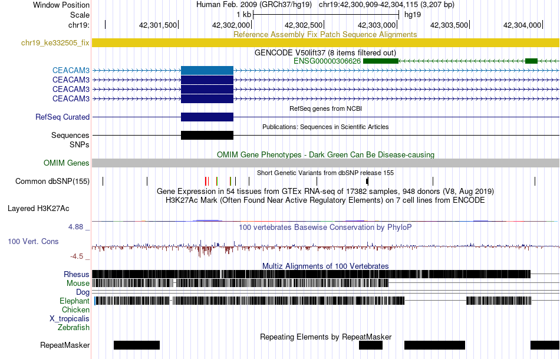Click the Mouse alignment label
Image resolution: width=560 pixels, height=359 pixels.
click(x=78, y=284)
